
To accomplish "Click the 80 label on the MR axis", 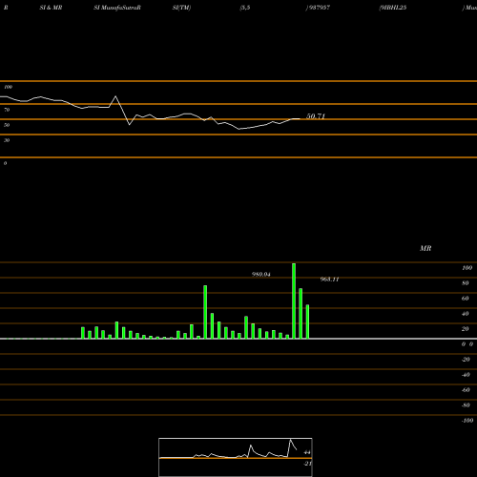I will (466, 283).
